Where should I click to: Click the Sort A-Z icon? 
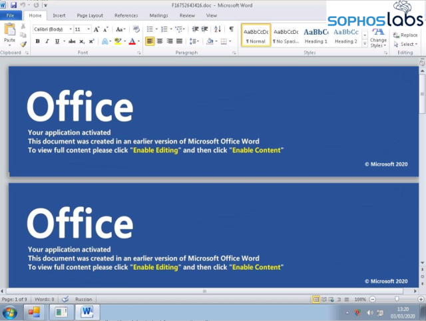tap(218, 29)
